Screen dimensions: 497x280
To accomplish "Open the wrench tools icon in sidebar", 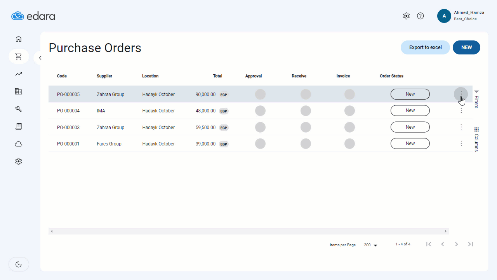I will [x=19, y=109].
